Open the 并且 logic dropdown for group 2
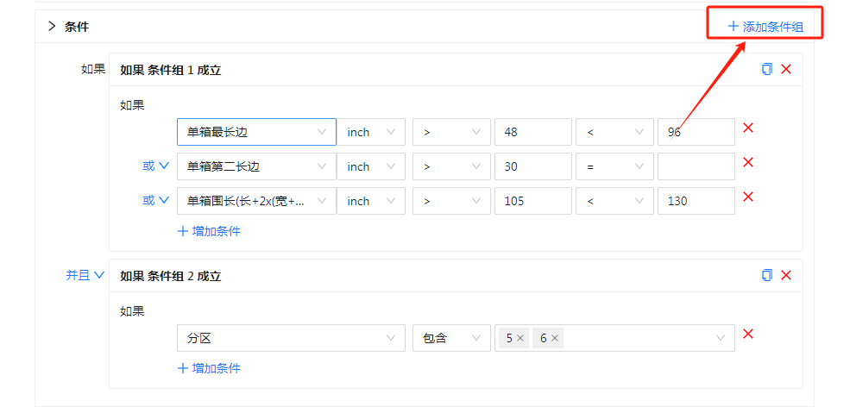The height and width of the screenshot is (413, 850). coord(85,276)
